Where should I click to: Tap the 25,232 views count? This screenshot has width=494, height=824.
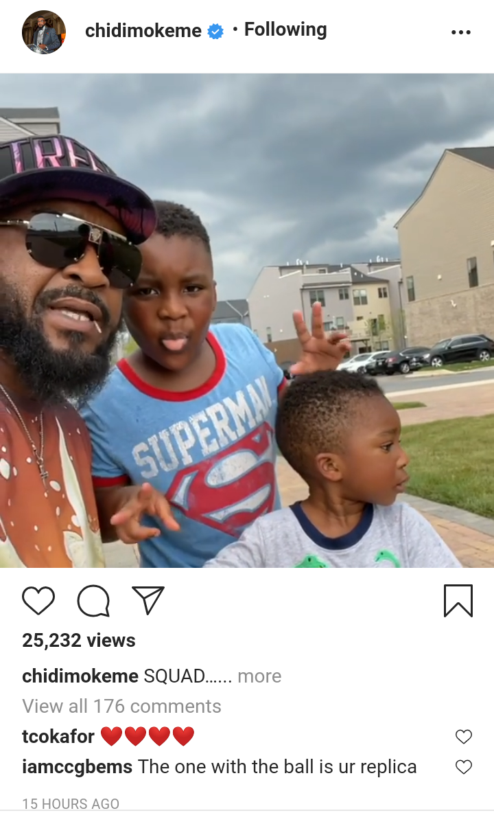[x=79, y=640]
